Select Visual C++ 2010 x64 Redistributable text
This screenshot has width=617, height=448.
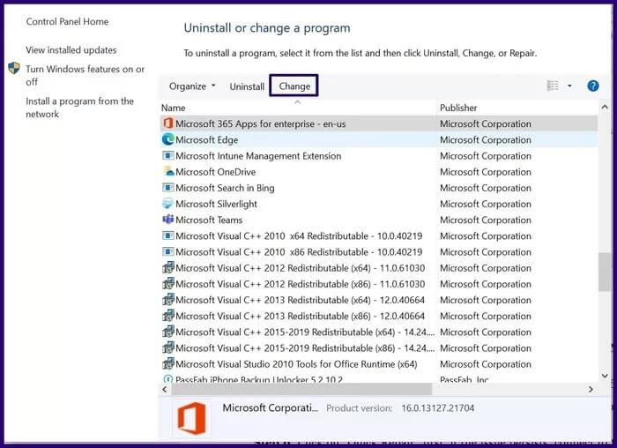pos(299,235)
